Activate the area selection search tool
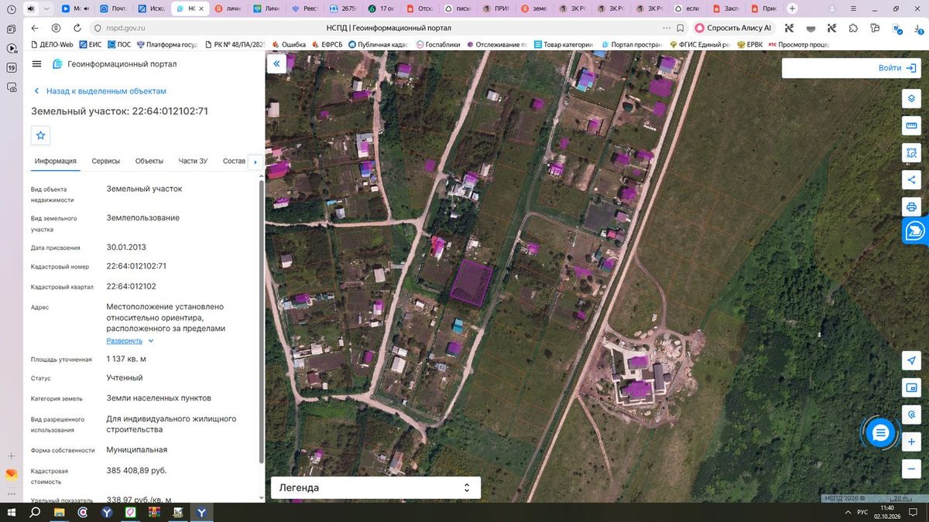Image resolution: width=929 pixels, height=522 pixels. (911, 153)
